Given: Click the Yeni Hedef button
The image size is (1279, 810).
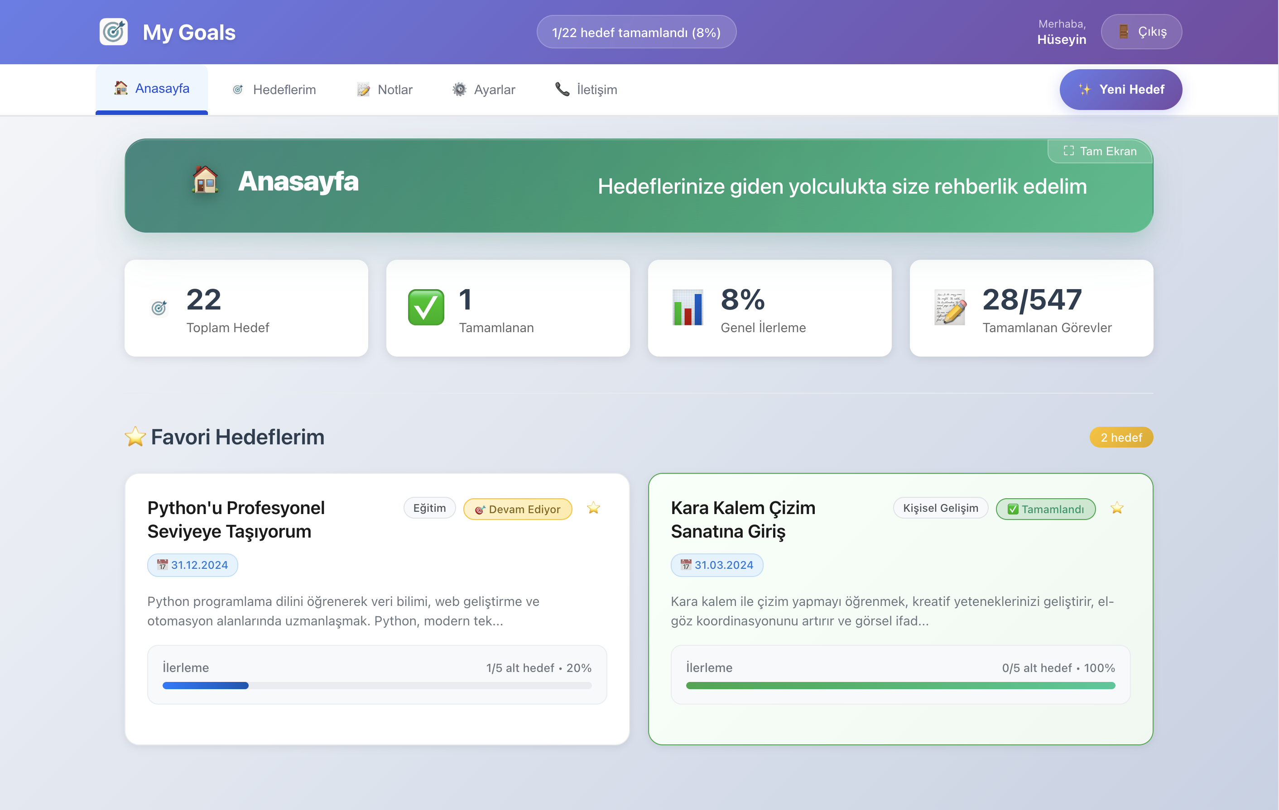Looking at the screenshot, I should click(1121, 89).
